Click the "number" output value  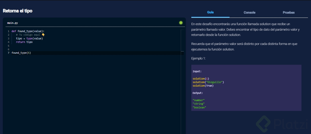(199, 100)
